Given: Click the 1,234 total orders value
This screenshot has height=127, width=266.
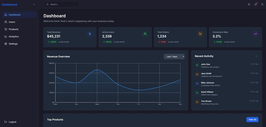Looking at the screenshot, I should [x=162, y=36].
